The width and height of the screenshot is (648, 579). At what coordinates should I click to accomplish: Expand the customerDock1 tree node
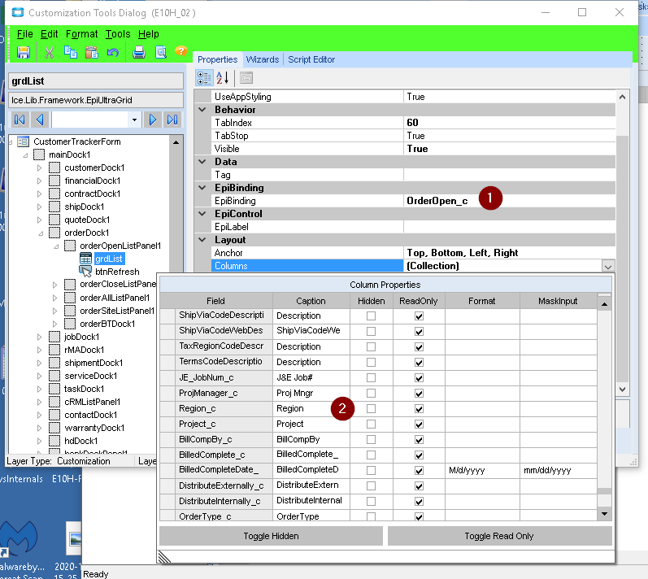click(x=39, y=168)
